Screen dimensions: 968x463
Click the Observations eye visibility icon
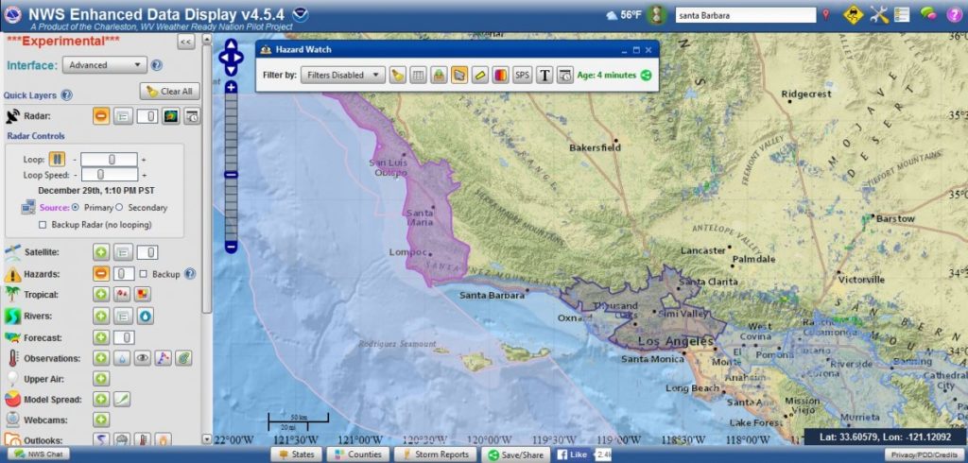point(143,358)
